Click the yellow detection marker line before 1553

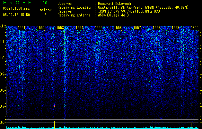[x=55, y=125]
